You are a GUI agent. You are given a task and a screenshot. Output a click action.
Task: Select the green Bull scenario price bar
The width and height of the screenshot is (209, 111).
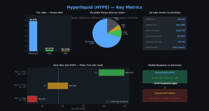point(112,73)
